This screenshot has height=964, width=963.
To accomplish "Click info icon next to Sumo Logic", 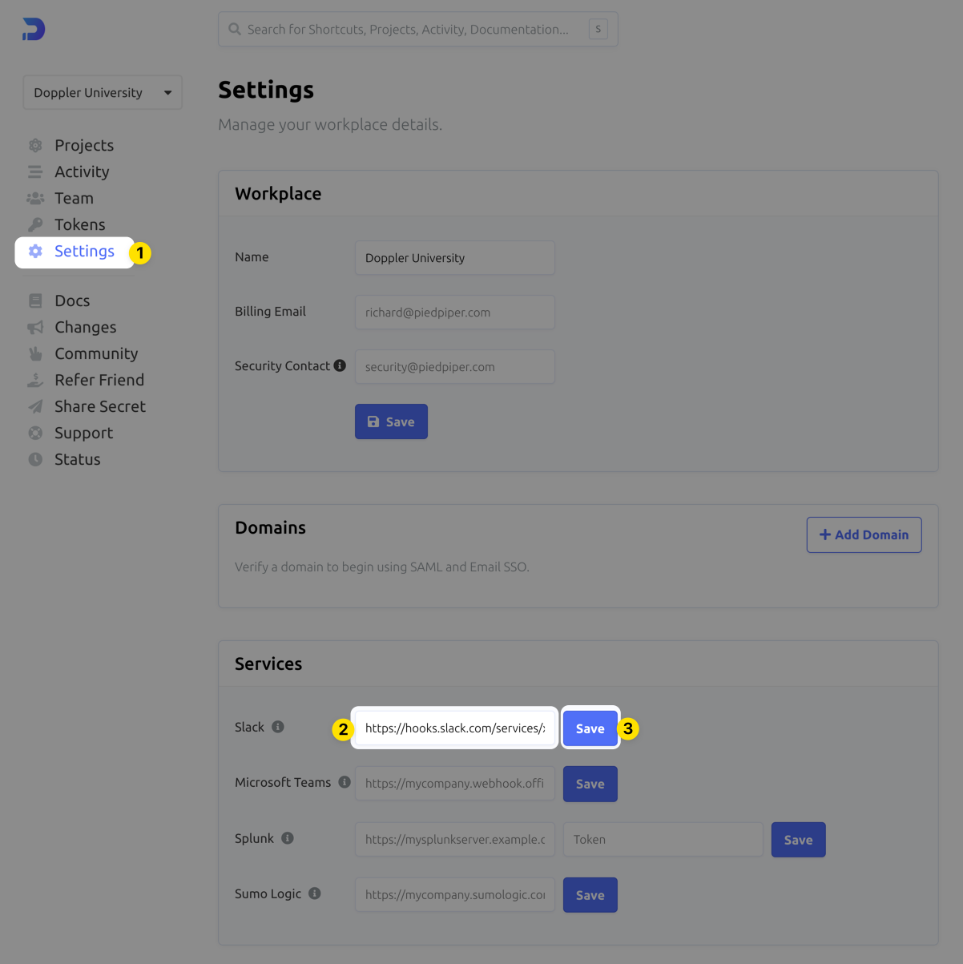I will (x=315, y=893).
